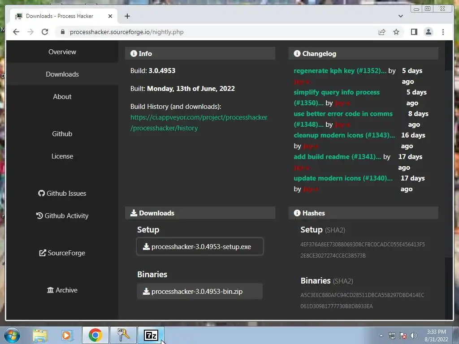
Task: Open SourceForge sidebar link
Action: [62, 253]
